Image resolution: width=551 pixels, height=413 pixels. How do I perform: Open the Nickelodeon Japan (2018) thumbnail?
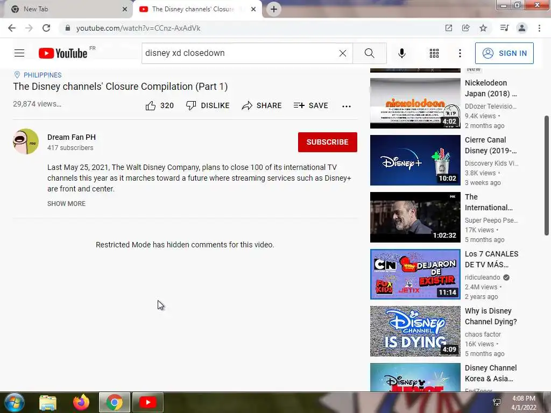tap(415, 103)
